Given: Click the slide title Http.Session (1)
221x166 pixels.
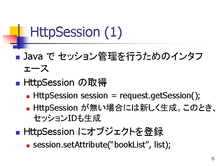Looking at the screenshot, I should 76,32.
